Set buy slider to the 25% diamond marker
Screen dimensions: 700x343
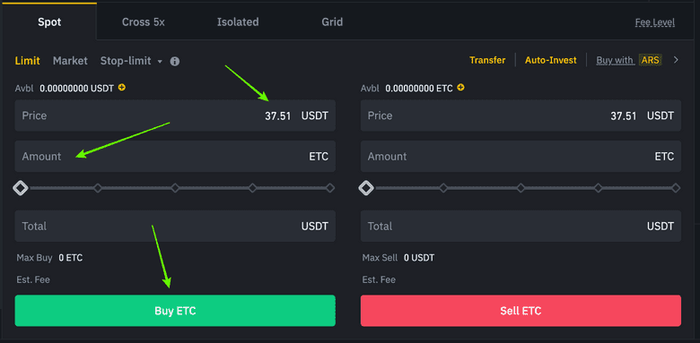point(98,188)
